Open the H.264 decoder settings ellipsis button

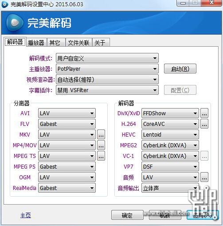click(204, 124)
